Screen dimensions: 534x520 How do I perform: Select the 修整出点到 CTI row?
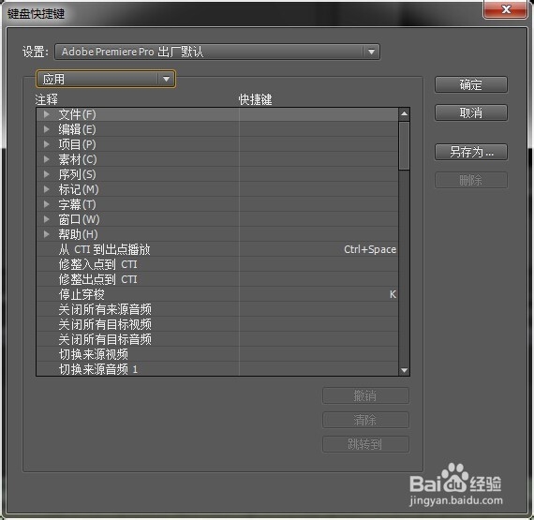[217, 279]
